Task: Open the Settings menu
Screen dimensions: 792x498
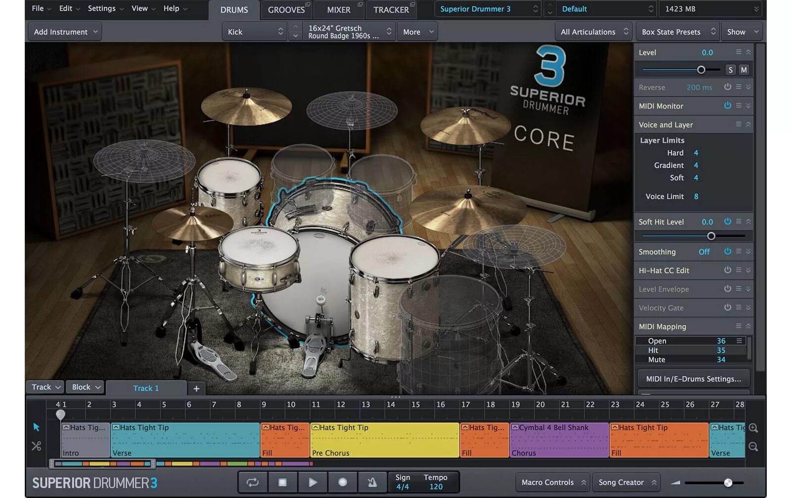Action: point(105,8)
